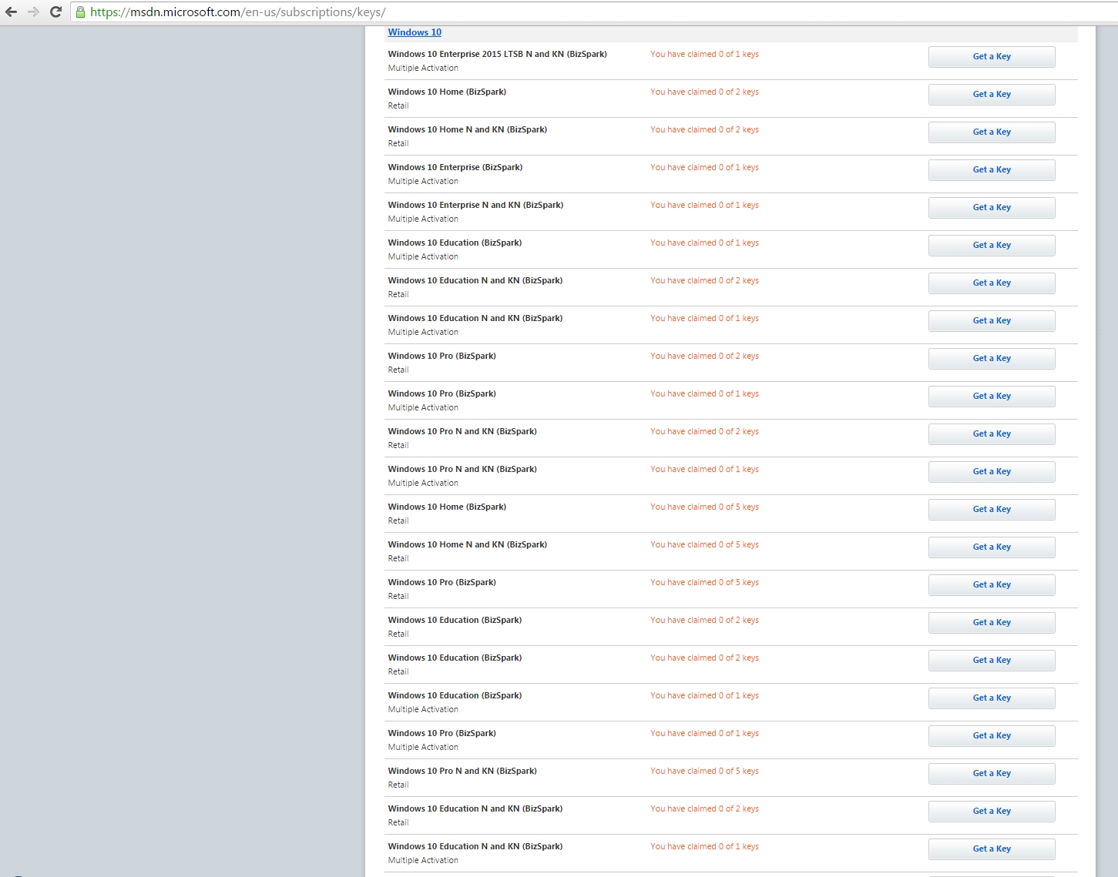Viewport: 1118px width, 877px height.
Task: Get a key for Pro N and KN Multiple Activation
Action: (x=992, y=471)
